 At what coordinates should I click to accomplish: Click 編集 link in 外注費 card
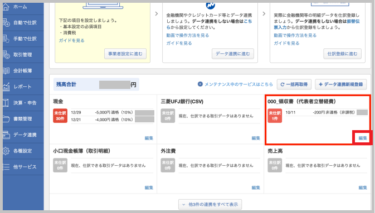pos(256,187)
